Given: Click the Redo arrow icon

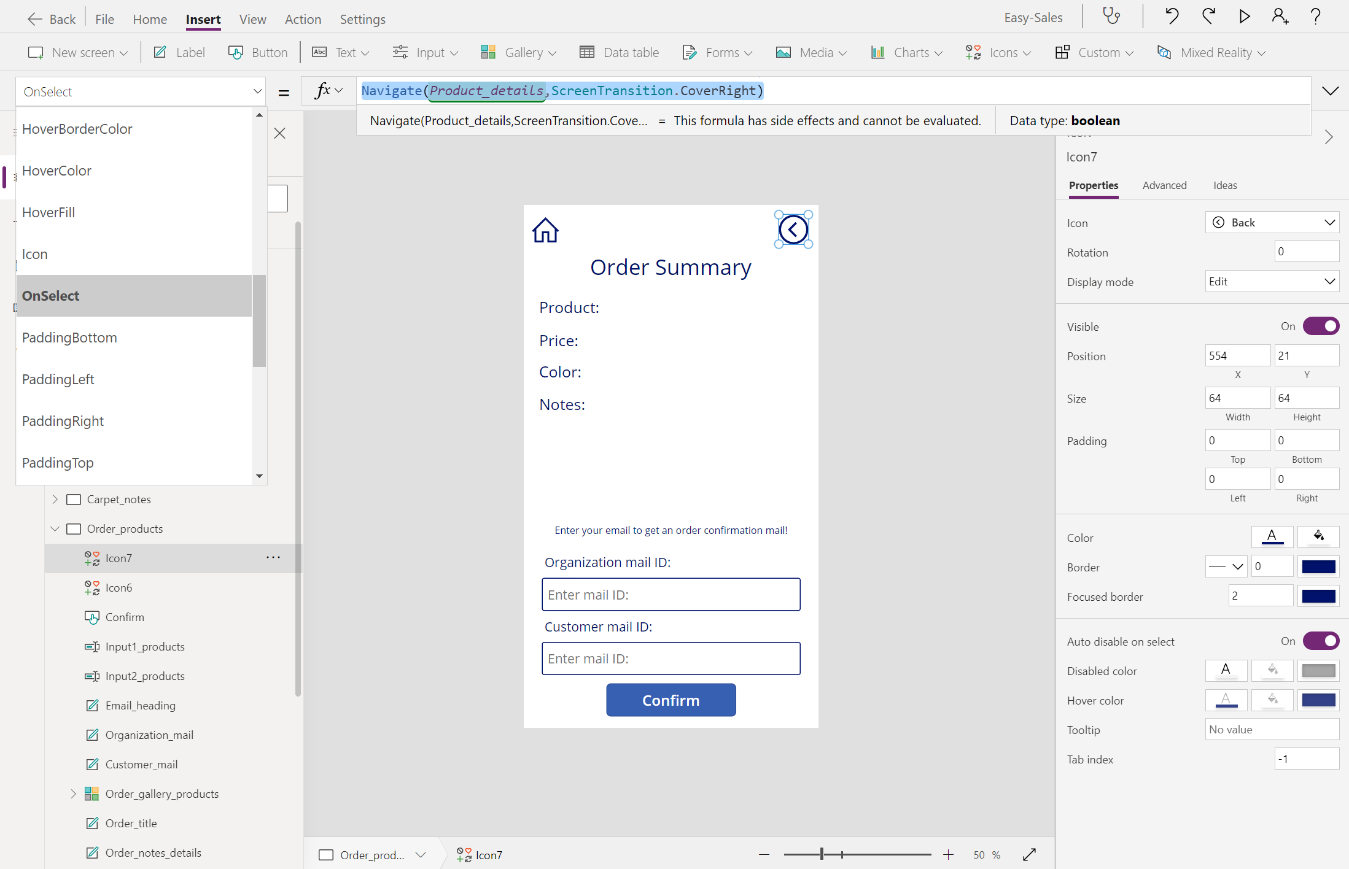Looking at the screenshot, I should [x=1208, y=17].
